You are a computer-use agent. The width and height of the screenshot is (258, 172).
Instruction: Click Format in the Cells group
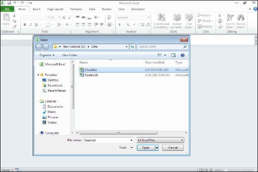click(x=205, y=26)
